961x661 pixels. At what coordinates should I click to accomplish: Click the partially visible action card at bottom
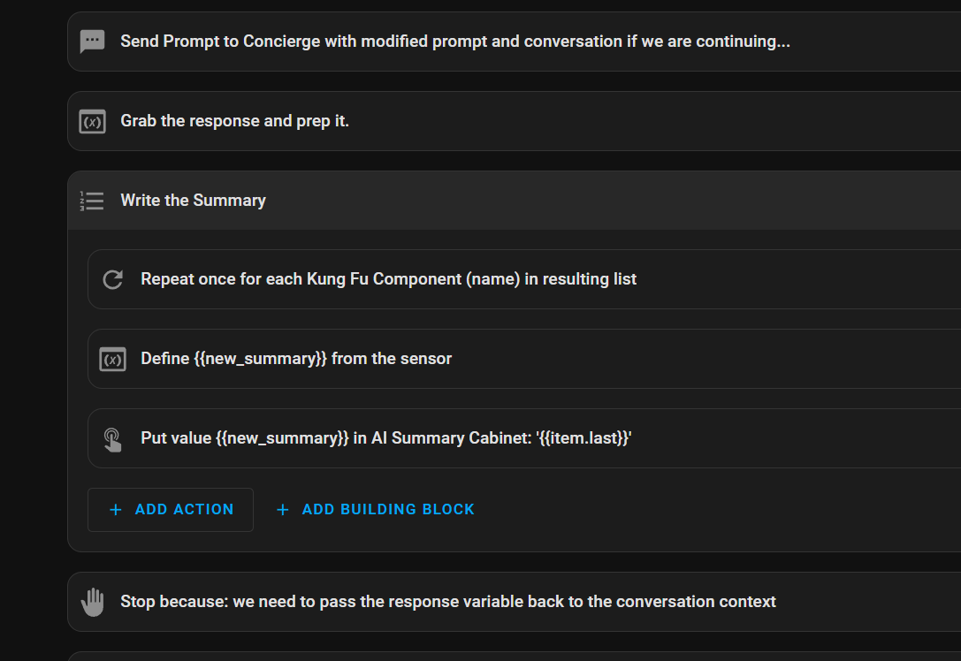click(513, 657)
